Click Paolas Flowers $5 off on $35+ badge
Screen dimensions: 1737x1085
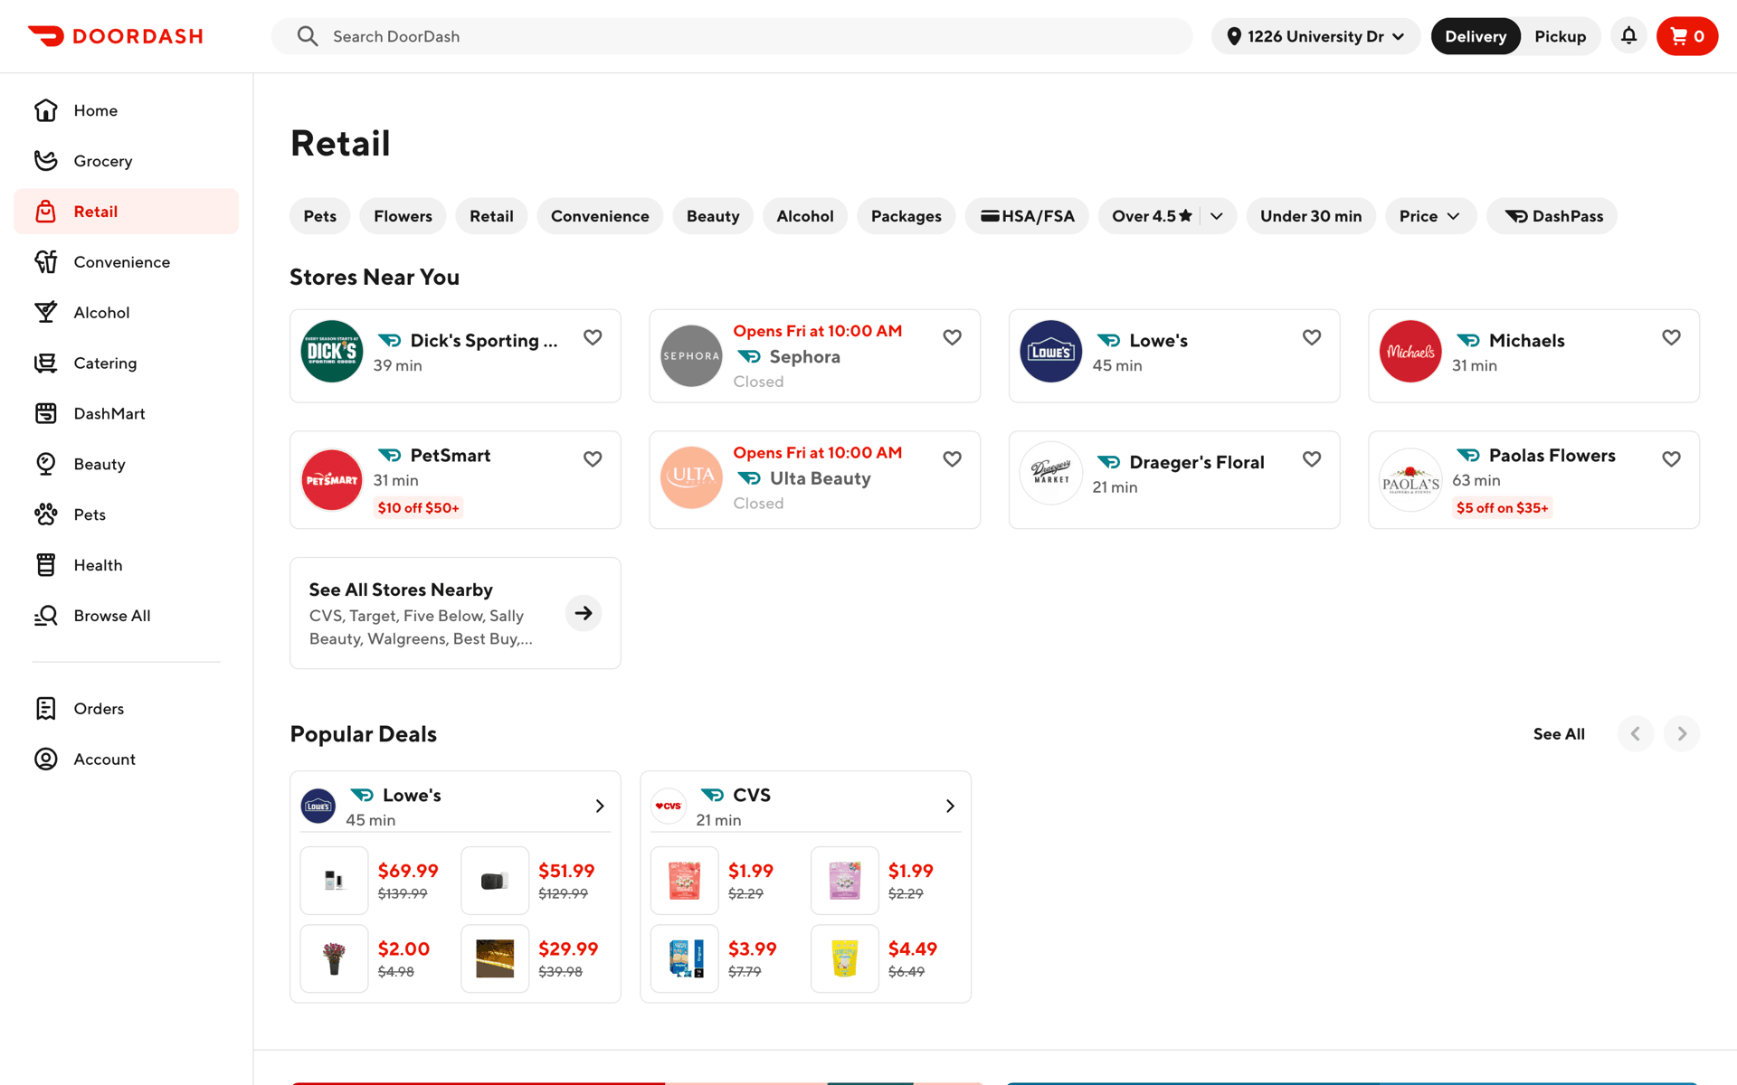(x=1503, y=508)
